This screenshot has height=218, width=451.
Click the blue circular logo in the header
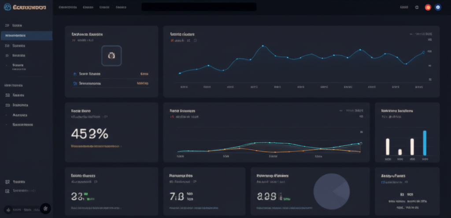click(7, 7)
